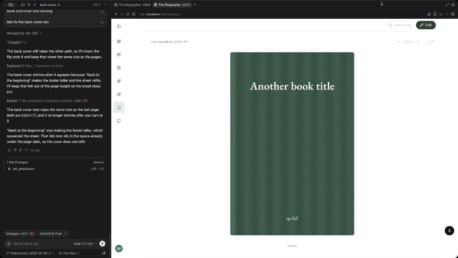Open the feature/work-2026-09-29-2 branch selector
The height and width of the screenshot is (258, 458).
[x=30, y=253]
